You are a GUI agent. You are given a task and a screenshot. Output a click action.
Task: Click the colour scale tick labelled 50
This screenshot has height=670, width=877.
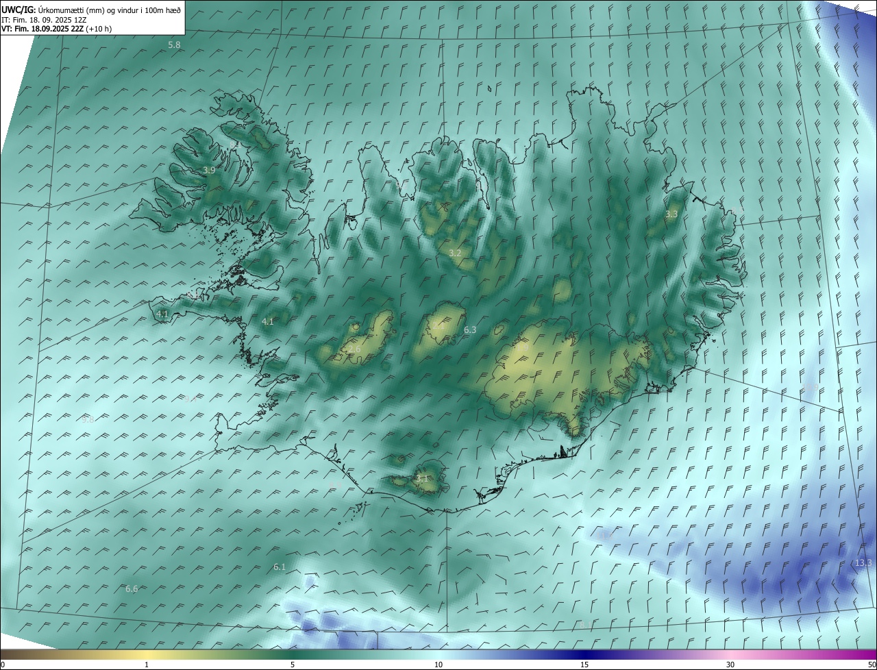872,665
